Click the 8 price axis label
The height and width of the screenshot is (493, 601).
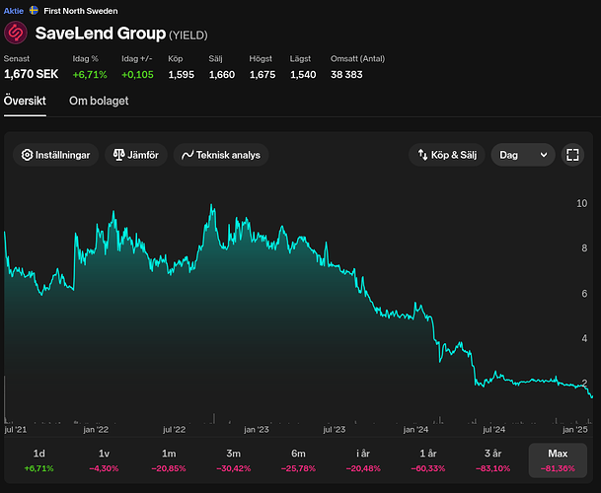pyautogui.click(x=584, y=247)
